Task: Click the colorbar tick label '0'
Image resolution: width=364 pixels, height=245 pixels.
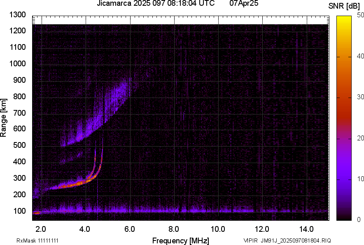Action: 359,219
